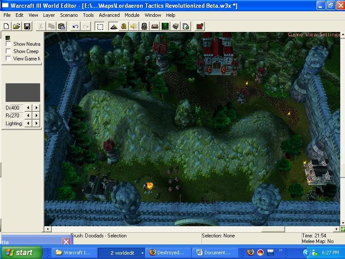
Task: Click the Brush: Doodads - Selection status text
Action: [99, 236]
